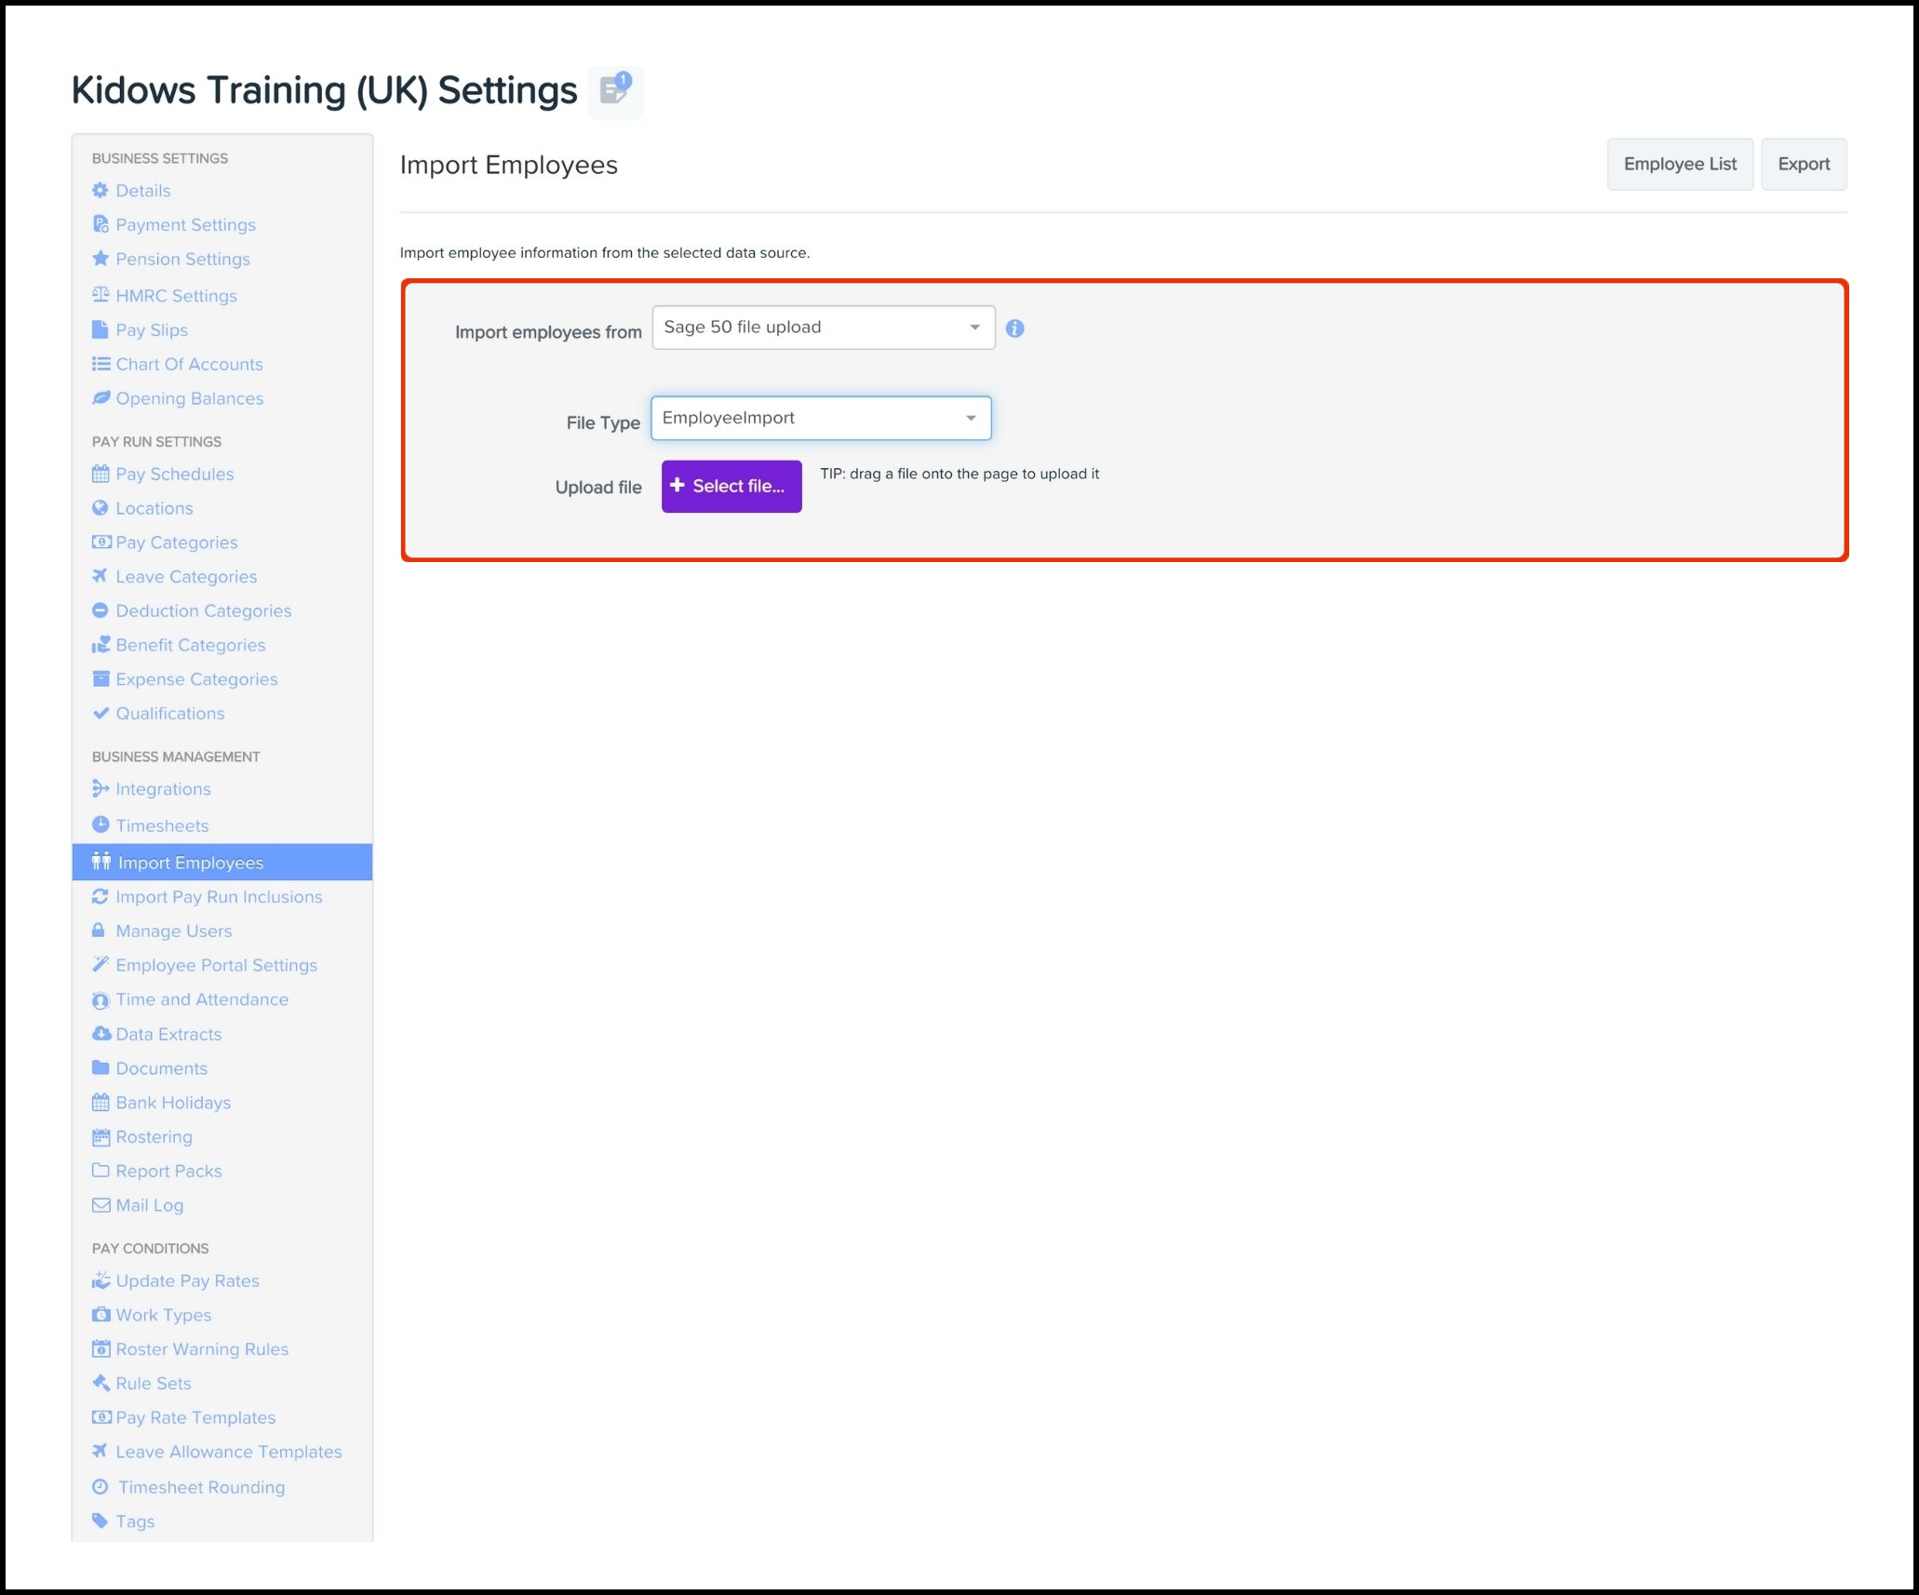Click the Export button
The width and height of the screenshot is (1919, 1595).
click(x=1803, y=164)
